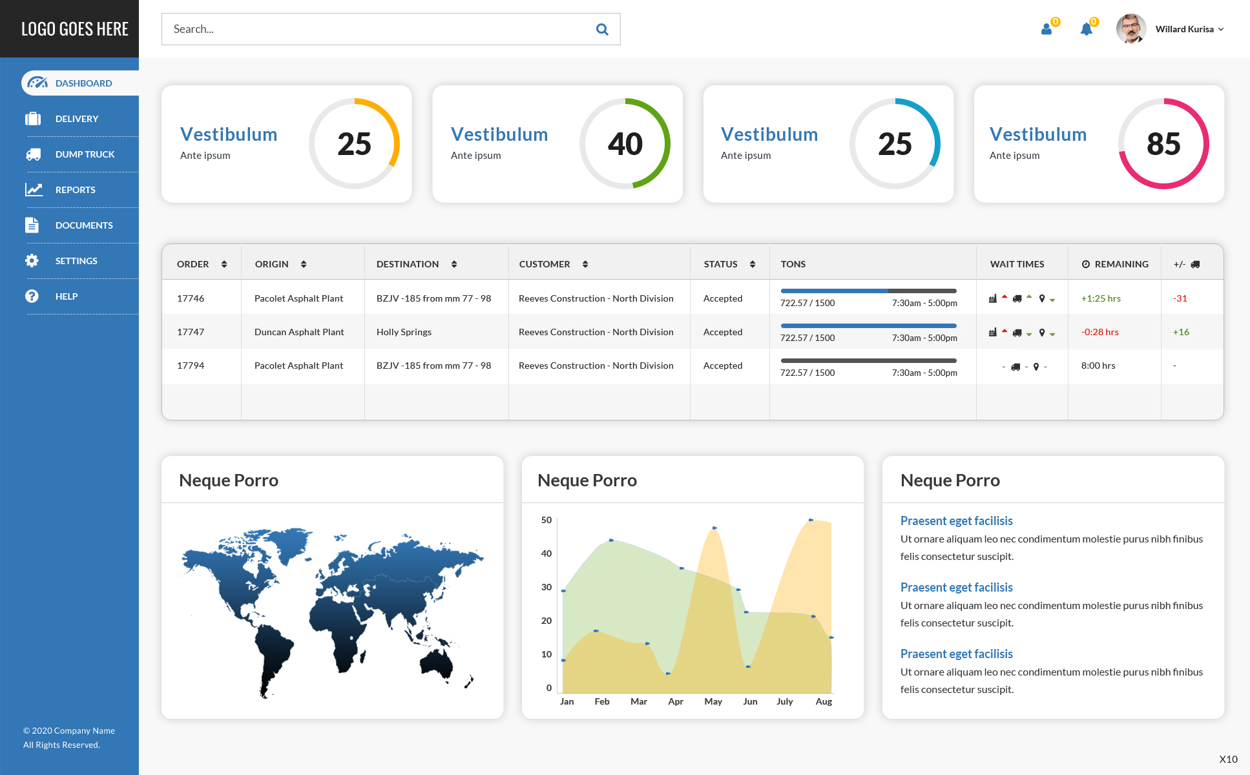Screen dimensions: 1250x775
Task: Click the Help question mark icon
Action: [x=32, y=296]
